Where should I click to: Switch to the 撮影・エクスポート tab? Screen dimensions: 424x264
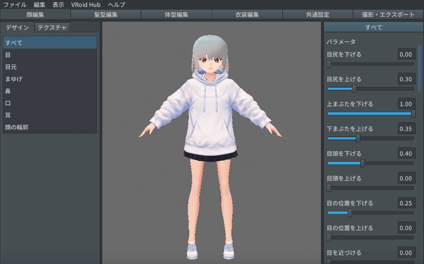(388, 15)
